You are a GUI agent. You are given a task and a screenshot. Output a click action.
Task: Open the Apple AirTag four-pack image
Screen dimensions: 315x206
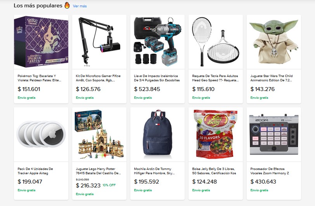tap(41, 134)
